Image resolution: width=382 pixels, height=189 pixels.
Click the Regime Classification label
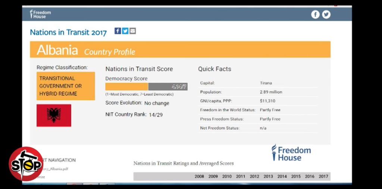pos(62,67)
